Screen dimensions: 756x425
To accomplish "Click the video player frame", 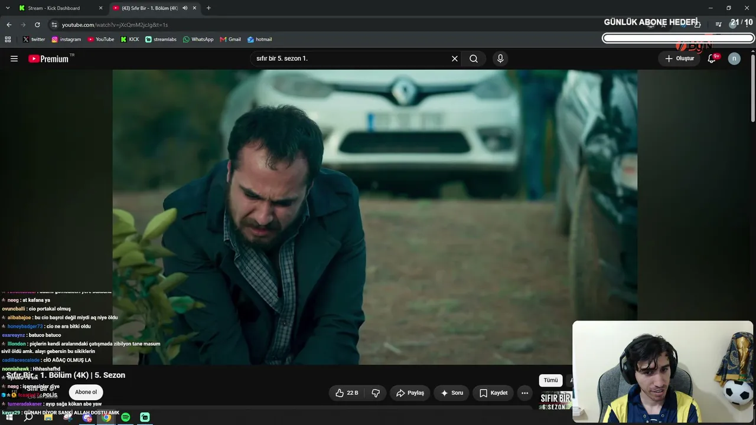I will point(375,217).
